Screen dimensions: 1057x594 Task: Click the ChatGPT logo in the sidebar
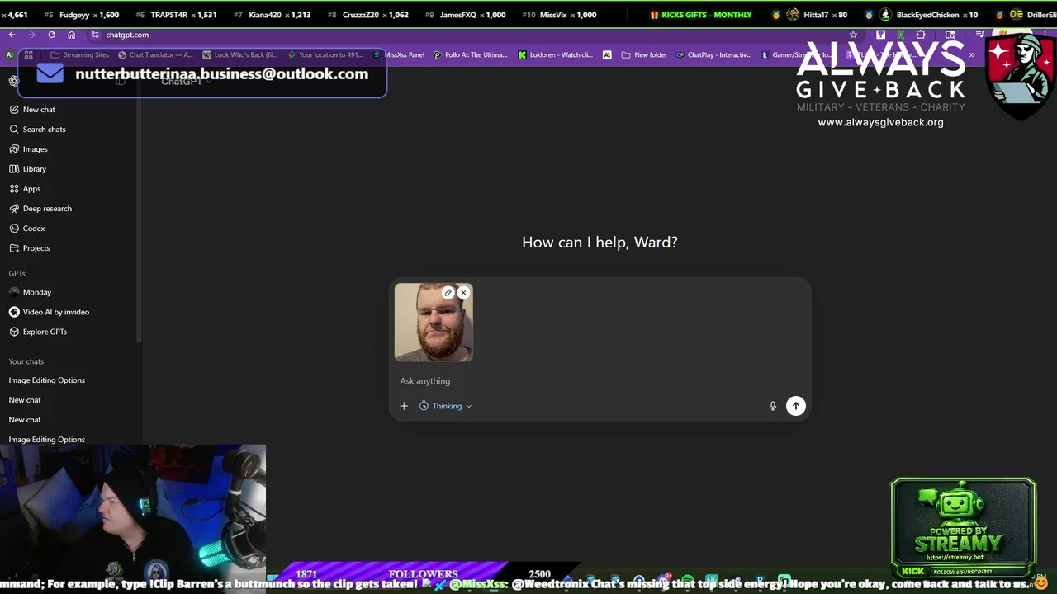pos(14,81)
